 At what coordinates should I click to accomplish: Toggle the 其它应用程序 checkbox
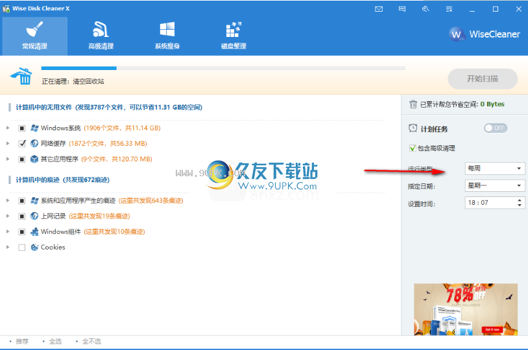coord(22,159)
